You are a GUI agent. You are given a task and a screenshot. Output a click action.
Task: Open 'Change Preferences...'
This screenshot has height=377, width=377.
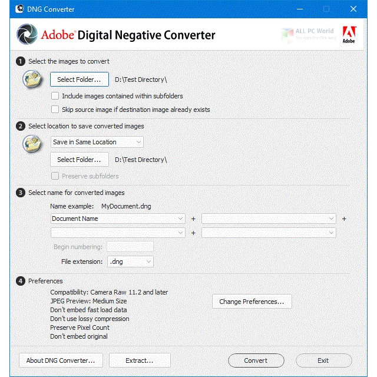[252, 302]
